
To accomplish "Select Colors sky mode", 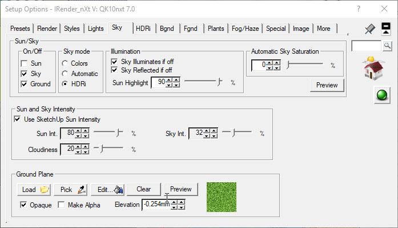I will click(x=65, y=63).
